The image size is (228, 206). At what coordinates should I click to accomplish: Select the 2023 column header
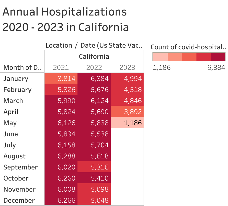pos(127,68)
